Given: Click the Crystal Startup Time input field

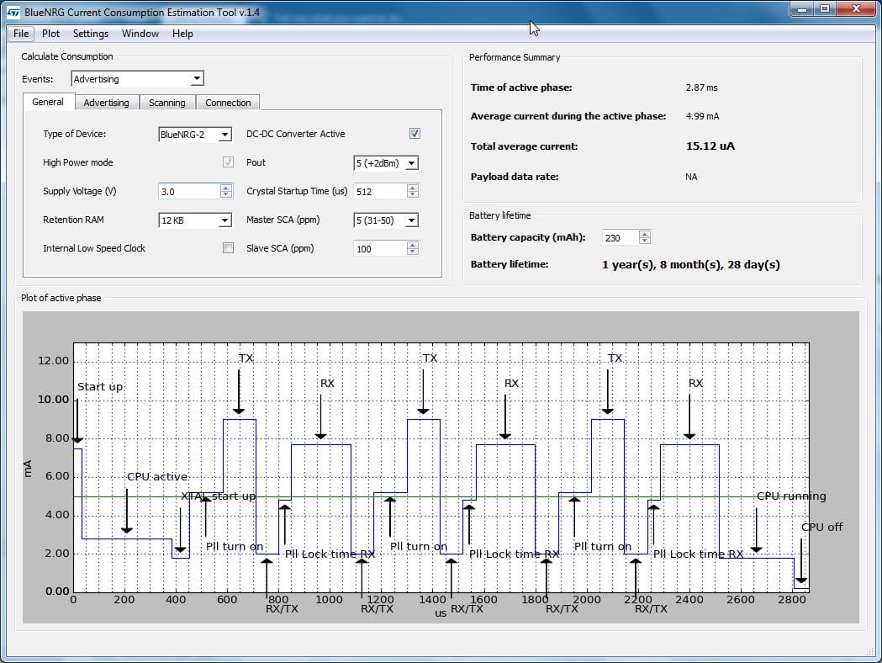Looking at the screenshot, I should coord(378,192).
